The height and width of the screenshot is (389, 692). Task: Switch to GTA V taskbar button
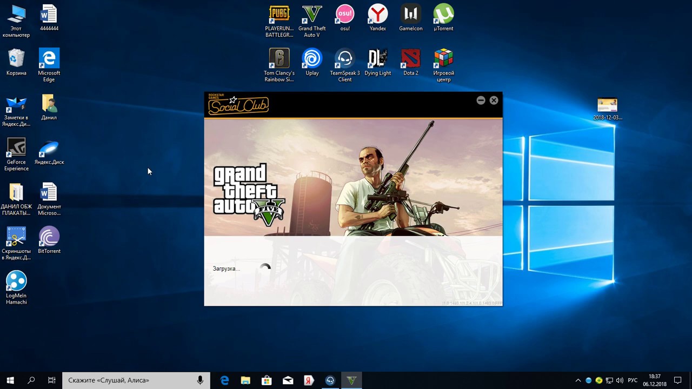point(351,380)
